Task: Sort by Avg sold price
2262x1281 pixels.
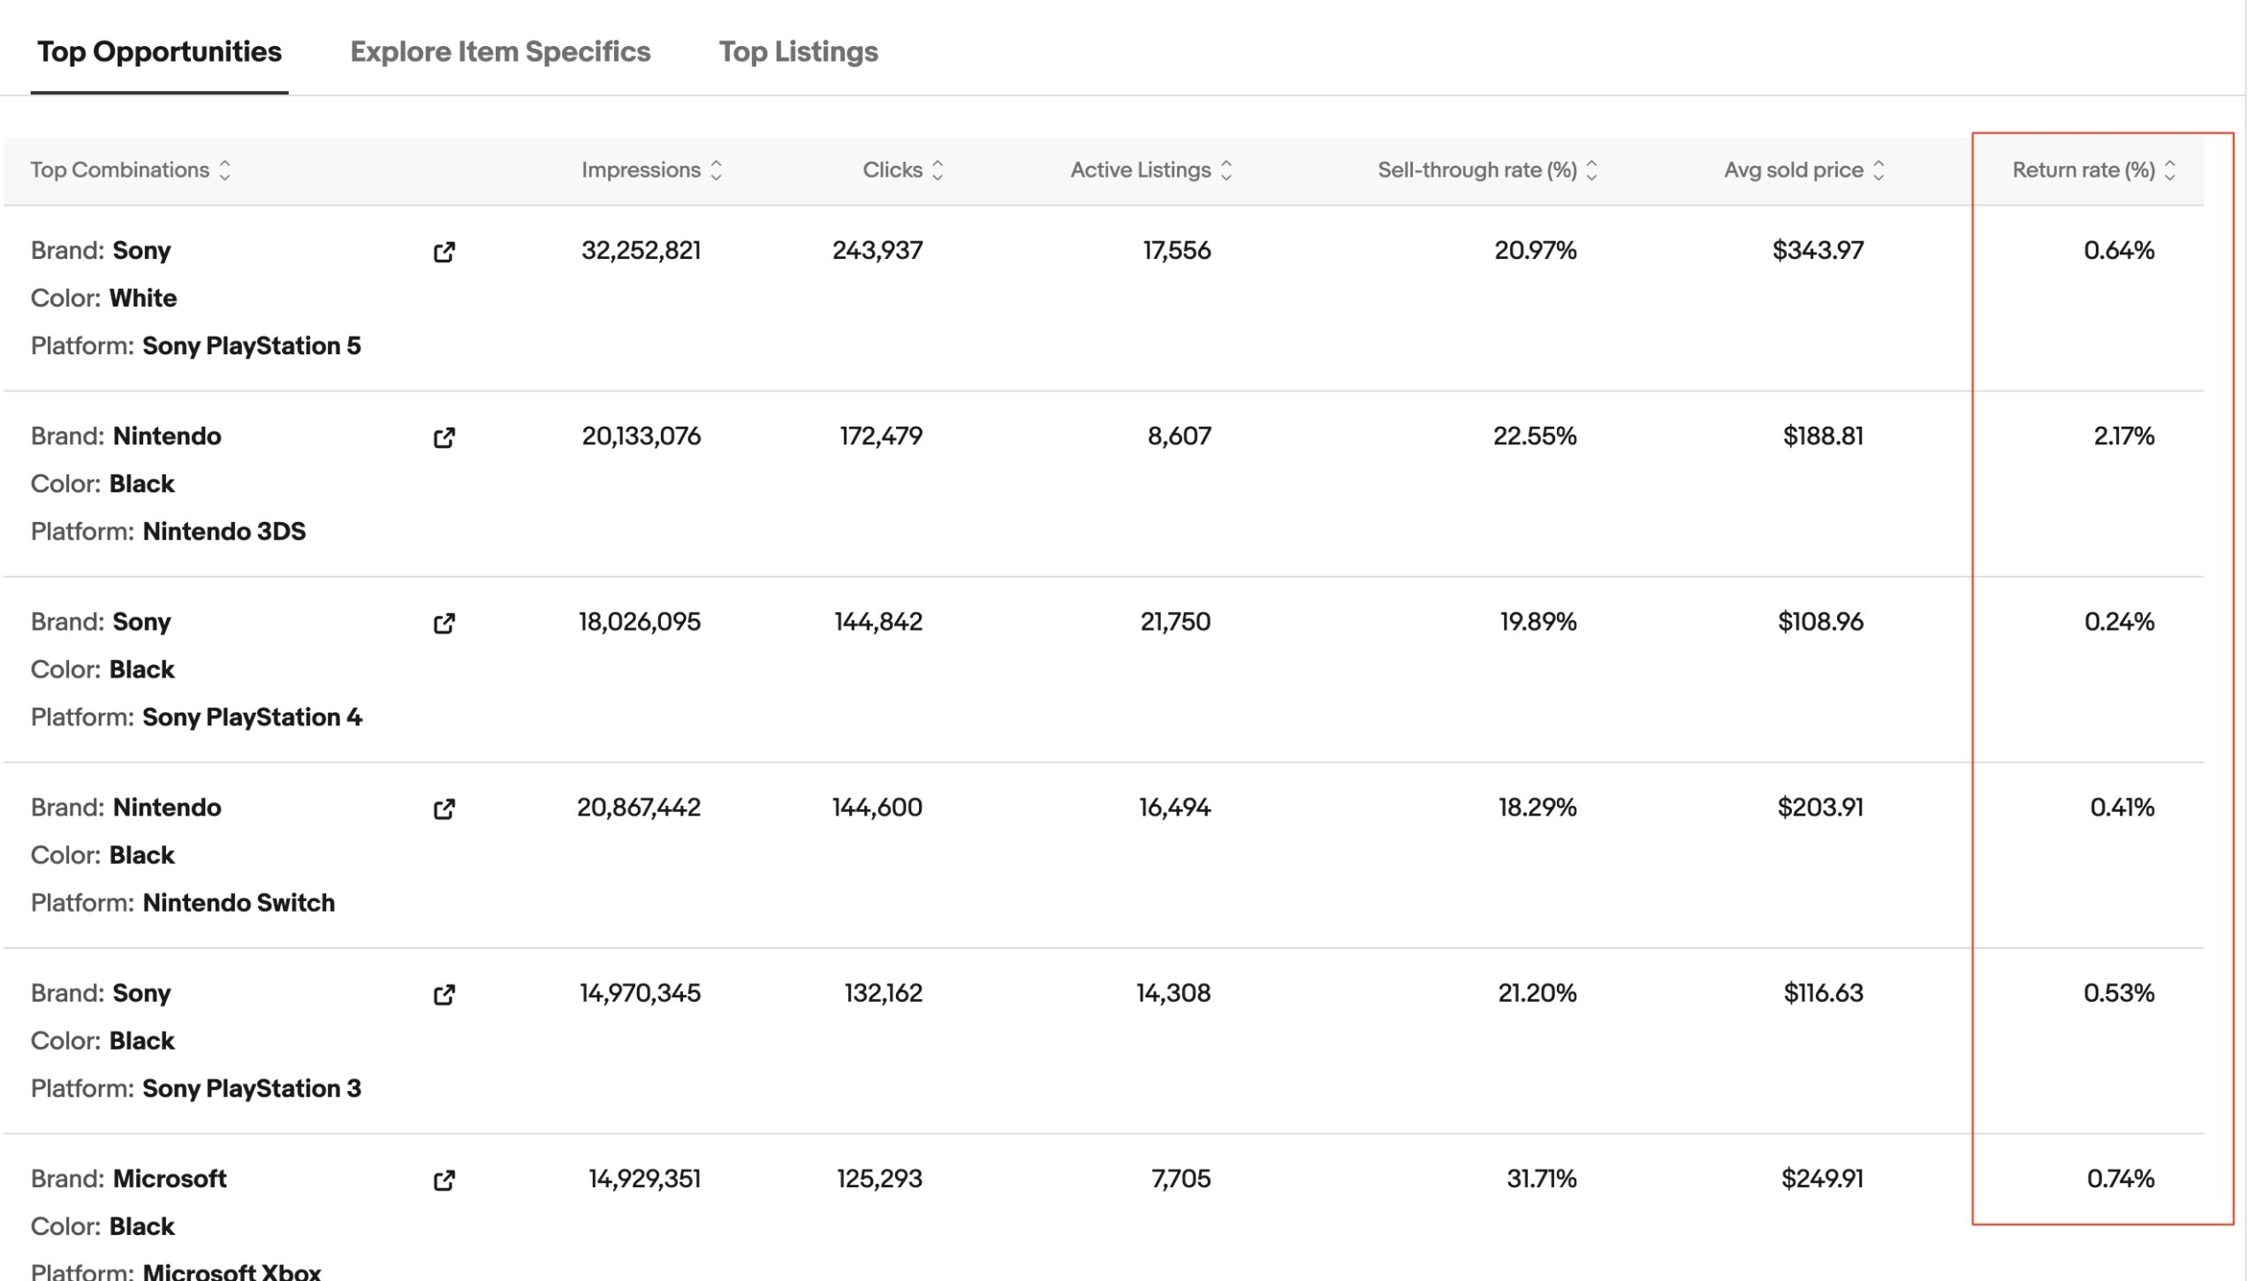Action: (x=1879, y=171)
